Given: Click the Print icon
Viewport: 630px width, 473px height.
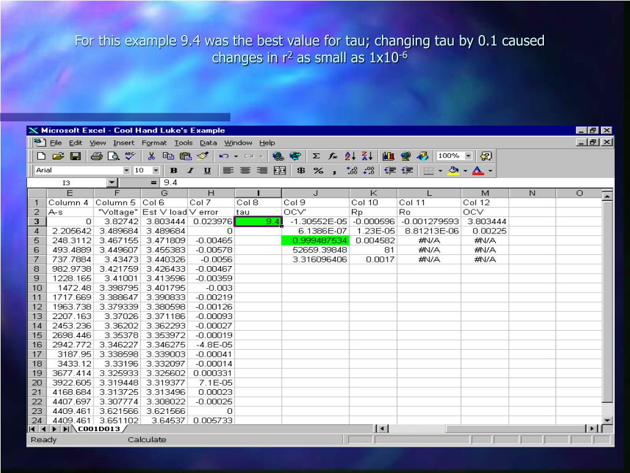Looking at the screenshot, I should click(x=97, y=156).
